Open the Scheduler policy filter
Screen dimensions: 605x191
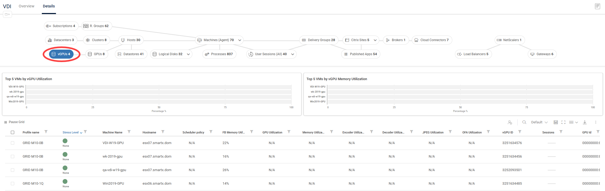211,132
